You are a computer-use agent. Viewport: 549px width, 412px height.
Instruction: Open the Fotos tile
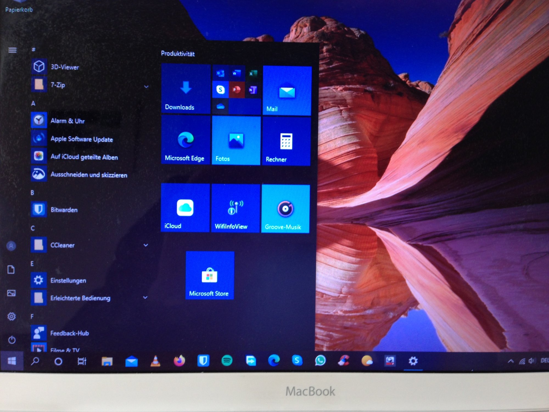[236, 141]
